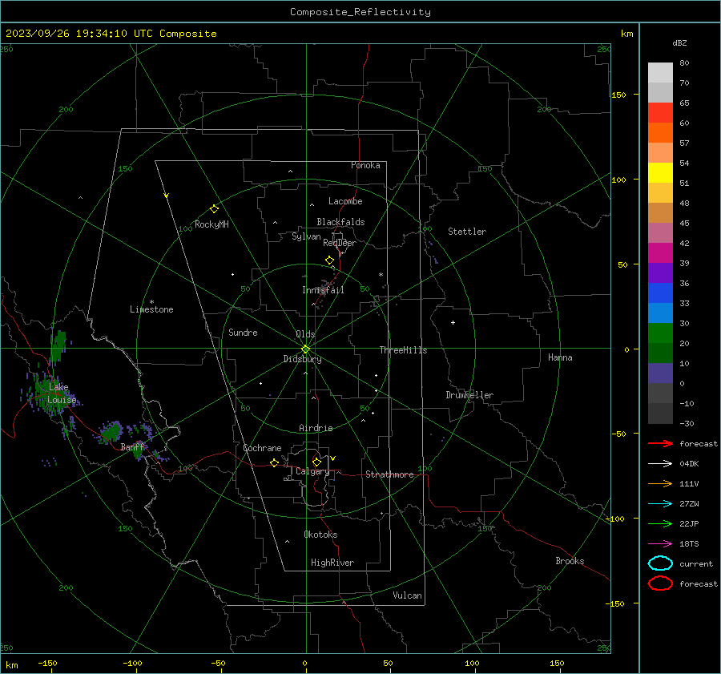The width and height of the screenshot is (721, 674).
Task: Select the radar-center diamond marker above Didsbury
Action: click(305, 349)
